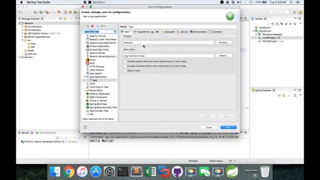The height and width of the screenshot is (180, 320).
Task: Open Excel from the dock
Action: click(150, 171)
